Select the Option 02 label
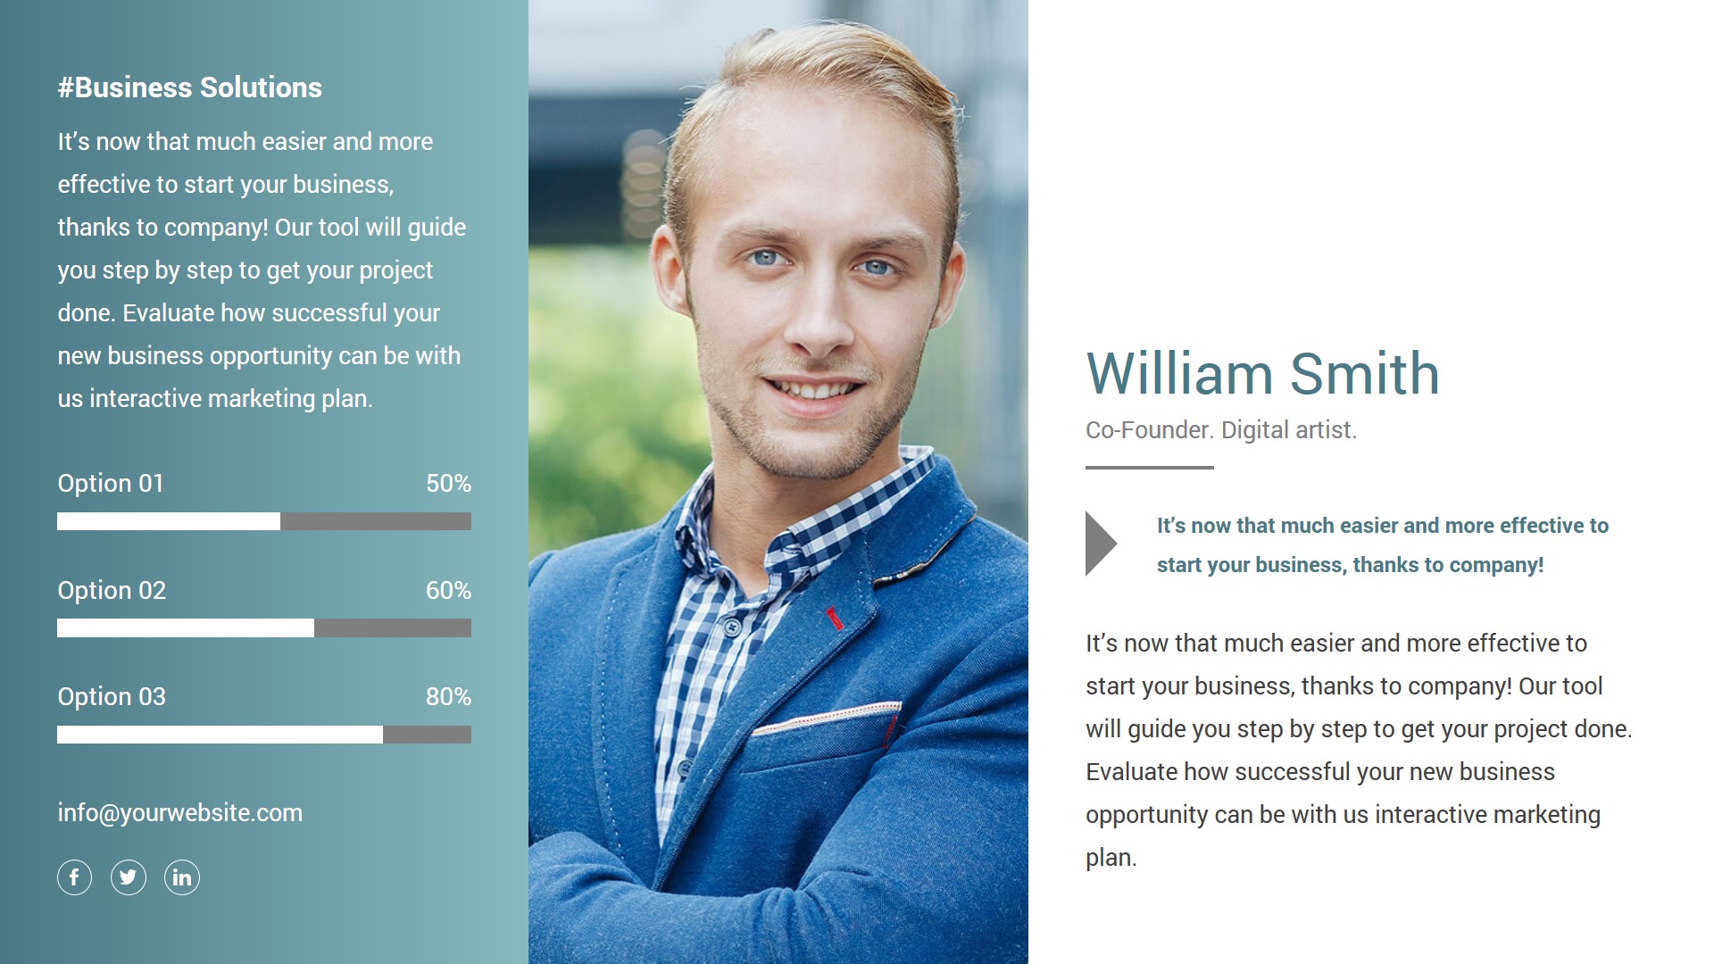Viewport: 1714px width, 964px height. point(112,591)
